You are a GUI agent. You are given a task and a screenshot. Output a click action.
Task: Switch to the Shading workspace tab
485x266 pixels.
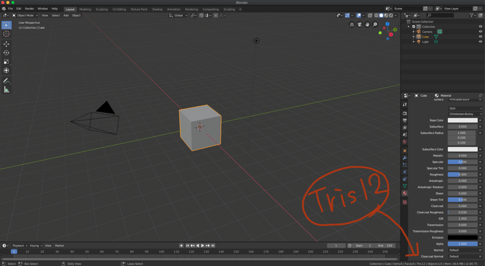coord(157,9)
